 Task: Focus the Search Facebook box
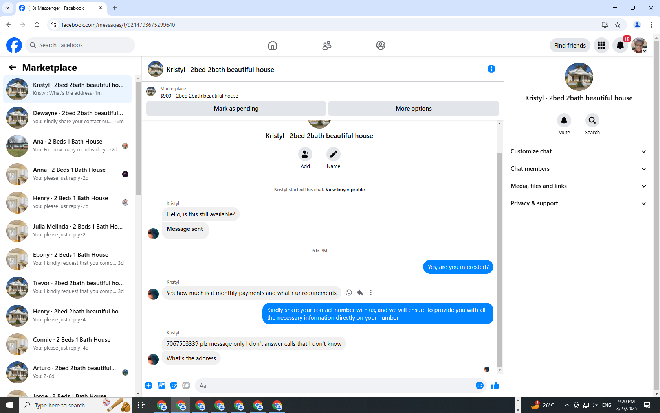[80, 45]
